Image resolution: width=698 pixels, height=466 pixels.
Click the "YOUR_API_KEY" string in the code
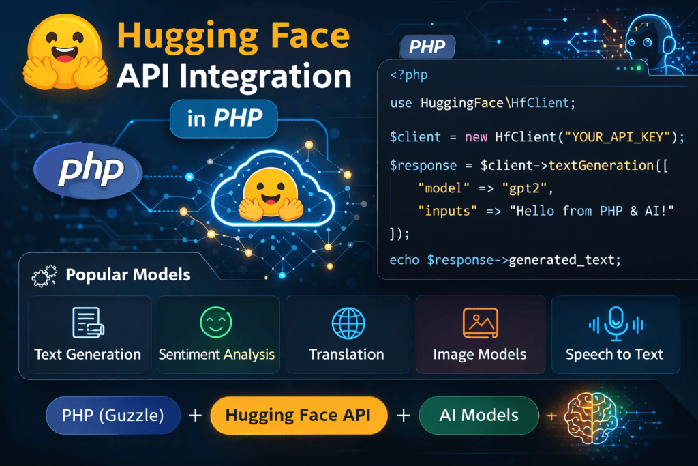coord(618,136)
